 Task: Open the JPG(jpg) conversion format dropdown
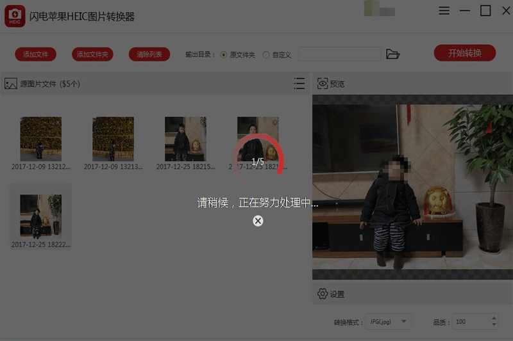coord(388,322)
